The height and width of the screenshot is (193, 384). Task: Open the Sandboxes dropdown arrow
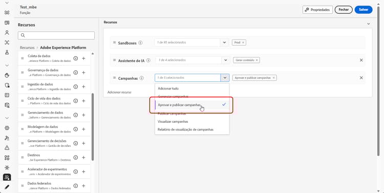click(x=225, y=42)
